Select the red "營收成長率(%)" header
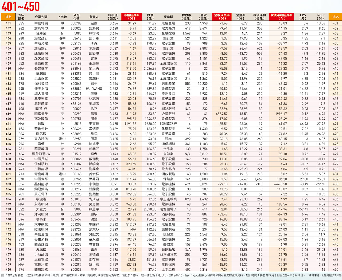Image resolution: width=342 pixels, height=280 pixels. (x=222, y=17)
